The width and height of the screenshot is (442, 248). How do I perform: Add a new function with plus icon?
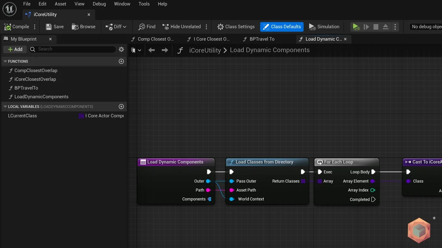pos(121,61)
